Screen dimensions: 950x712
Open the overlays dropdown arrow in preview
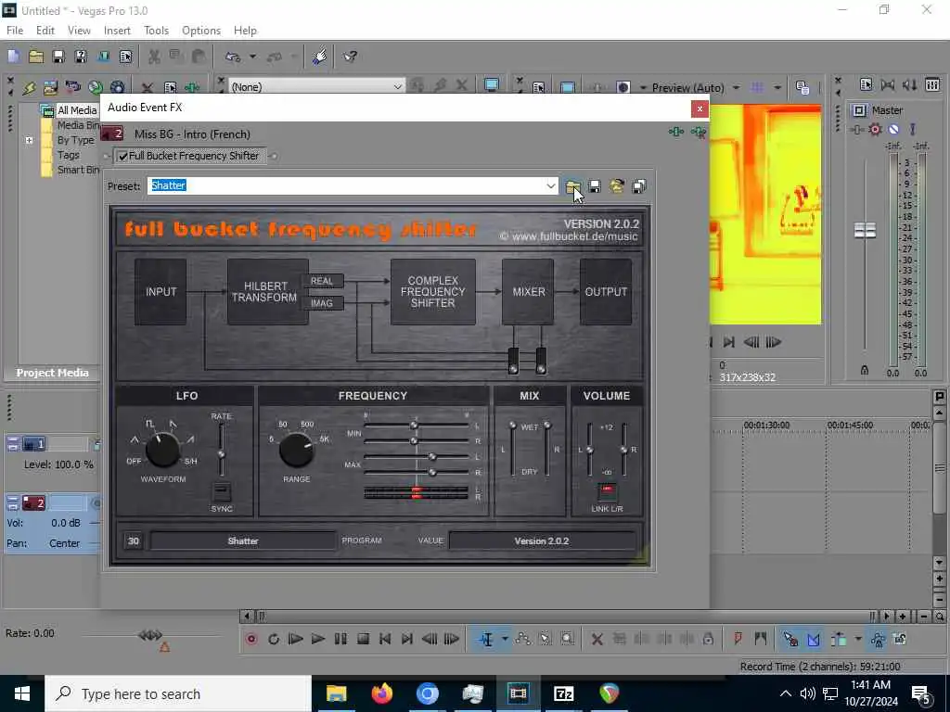[x=777, y=88]
